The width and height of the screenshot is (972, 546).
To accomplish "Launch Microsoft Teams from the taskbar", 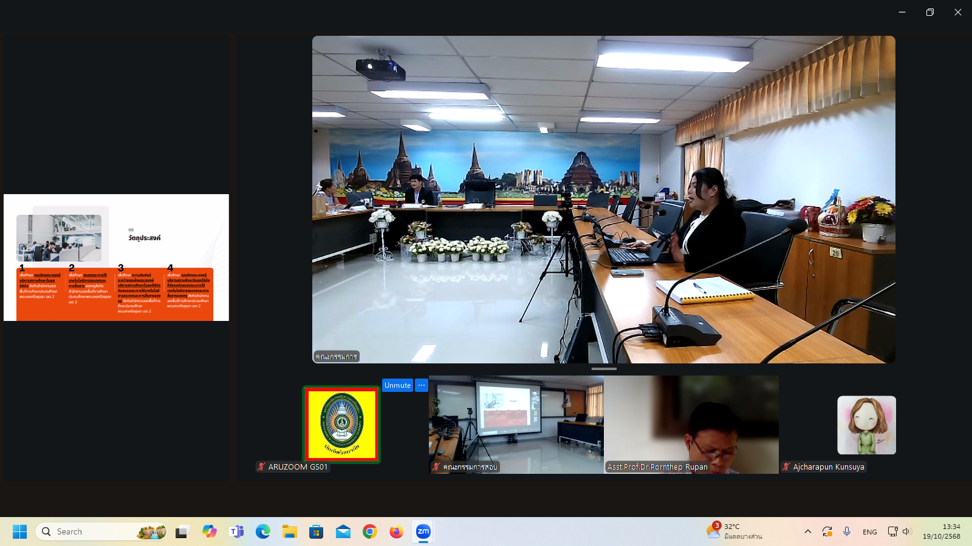I will click(x=236, y=531).
